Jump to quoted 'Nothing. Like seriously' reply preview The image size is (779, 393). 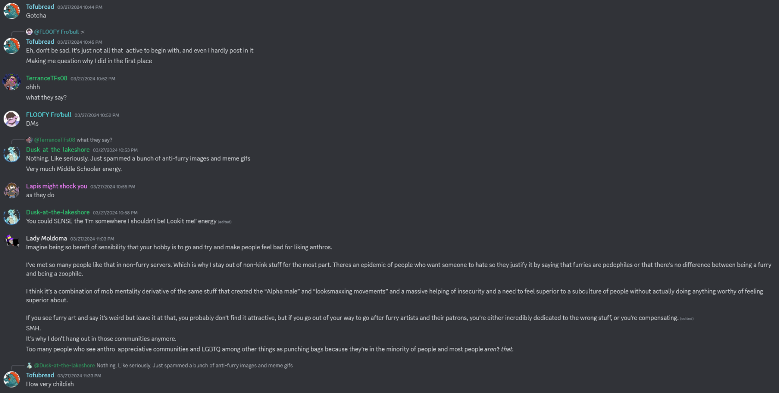(194, 366)
